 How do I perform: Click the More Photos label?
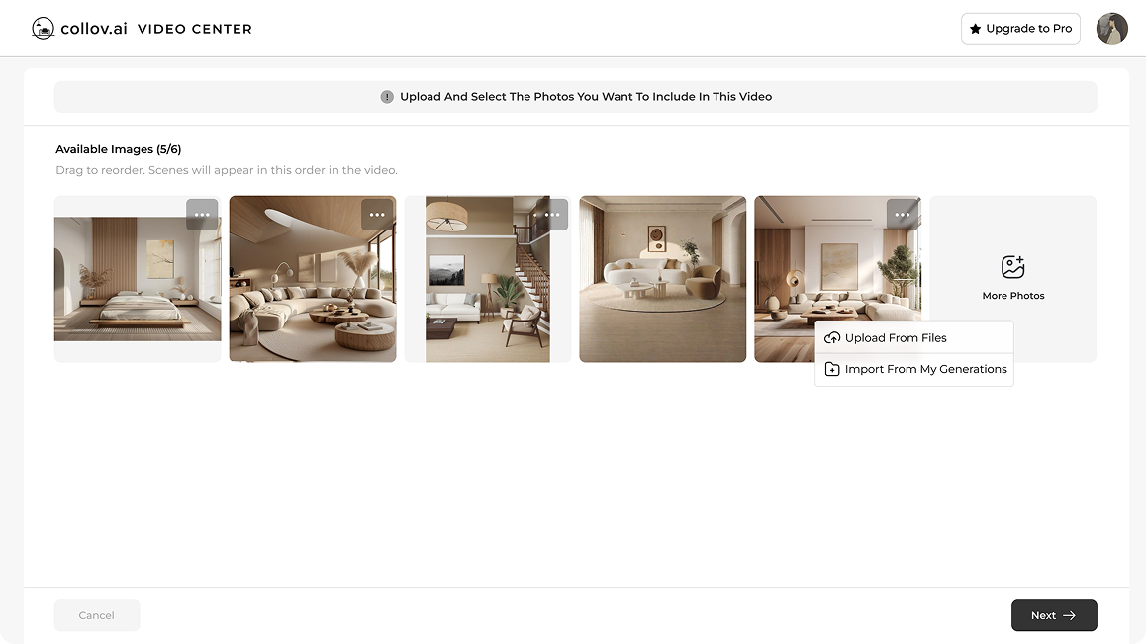pos(1013,296)
